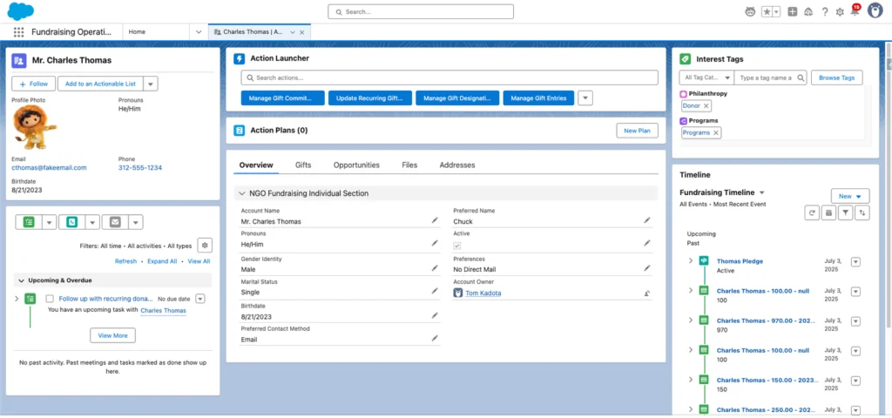Open the All Tag Categories dropdown

[x=705, y=78]
